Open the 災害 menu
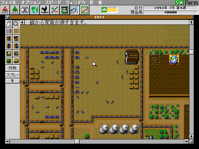Viewport: 199px width, 149px height. [x=96, y=2]
